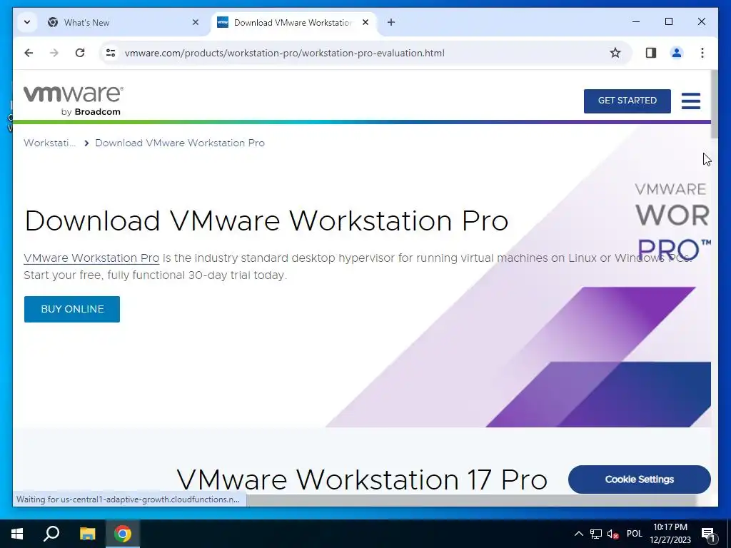Open the Workstati... breadcrumb link
Screen dimensions: 731x548
[49, 143]
